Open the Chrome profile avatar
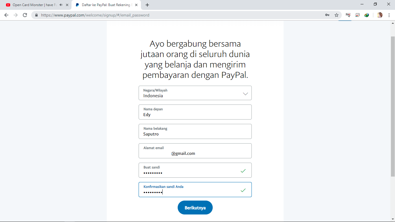The image size is (395, 222). [x=380, y=15]
